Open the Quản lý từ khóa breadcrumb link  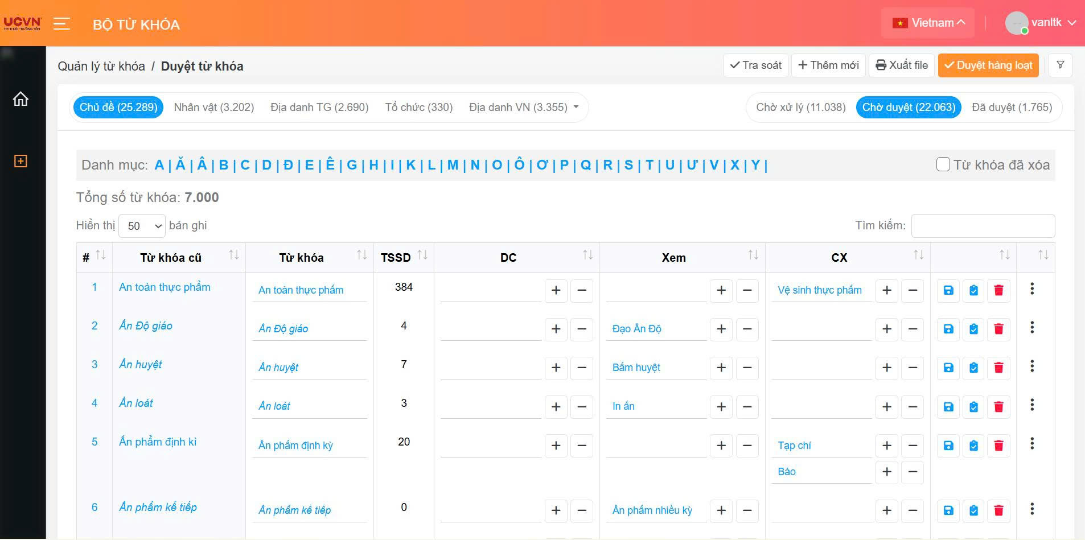click(x=101, y=66)
